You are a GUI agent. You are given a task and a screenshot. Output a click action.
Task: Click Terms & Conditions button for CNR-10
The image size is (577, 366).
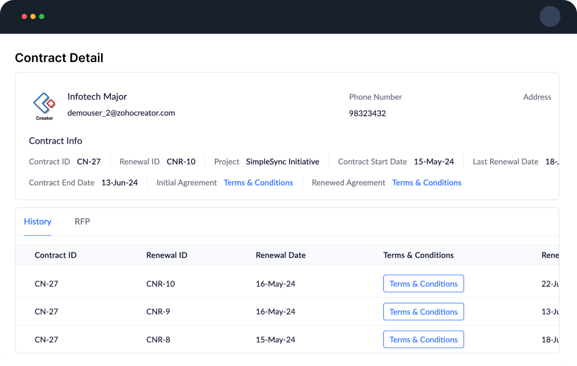pyautogui.click(x=423, y=283)
